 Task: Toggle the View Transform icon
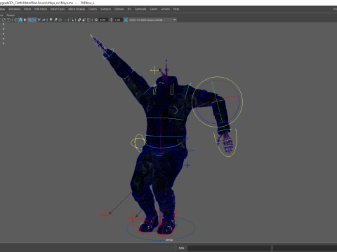126,20
